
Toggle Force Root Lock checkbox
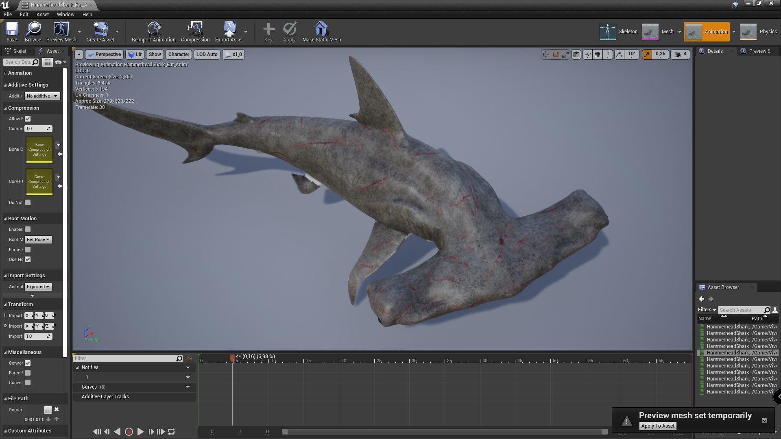pyautogui.click(x=28, y=250)
